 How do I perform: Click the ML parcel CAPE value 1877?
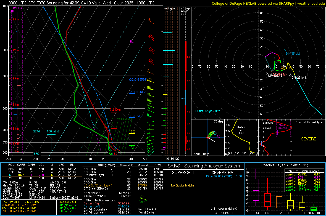[x=21, y=175]
